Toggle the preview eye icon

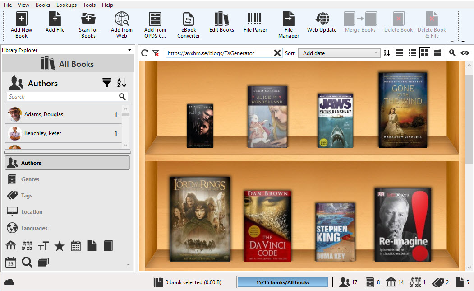(465, 53)
